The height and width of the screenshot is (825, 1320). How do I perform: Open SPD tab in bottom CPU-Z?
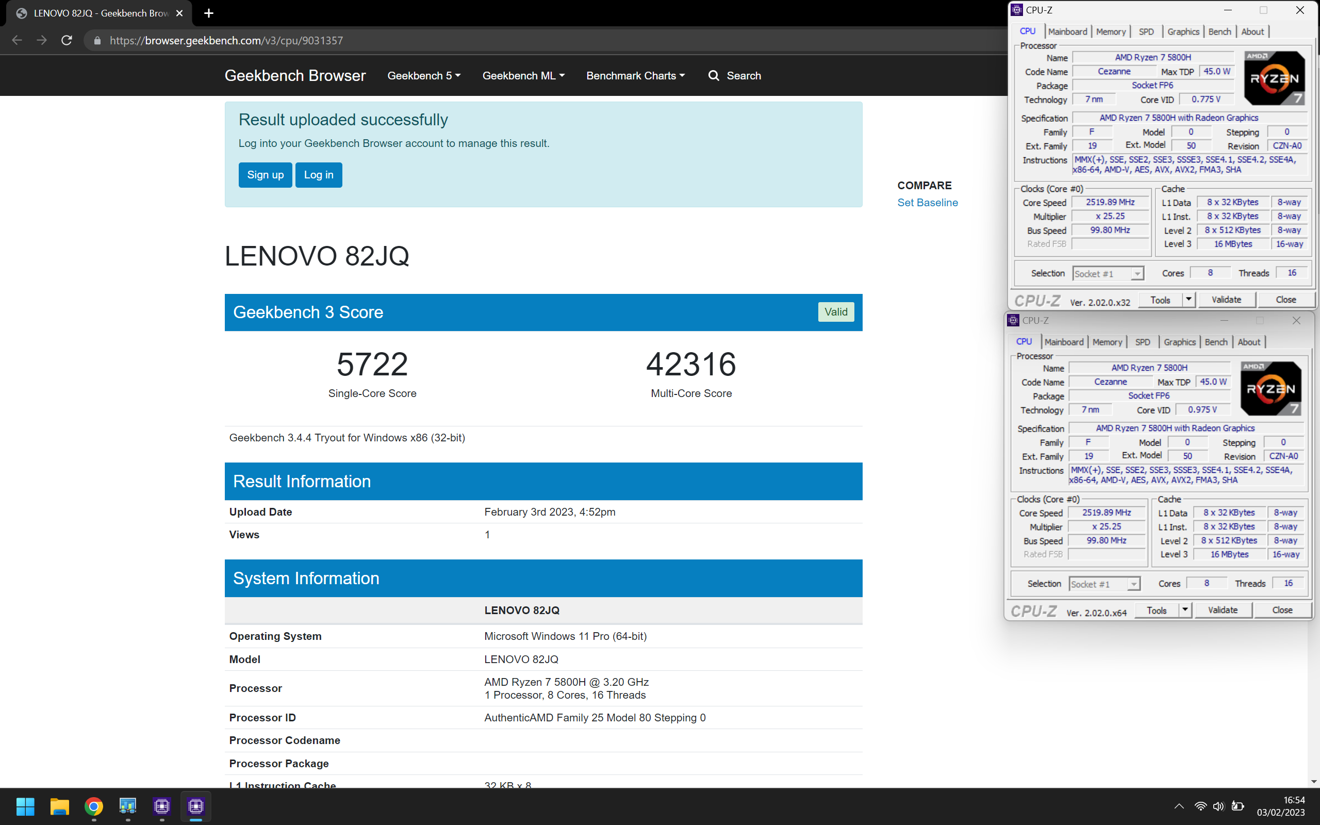[x=1142, y=342]
